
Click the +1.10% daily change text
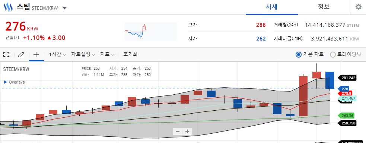click(34, 38)
